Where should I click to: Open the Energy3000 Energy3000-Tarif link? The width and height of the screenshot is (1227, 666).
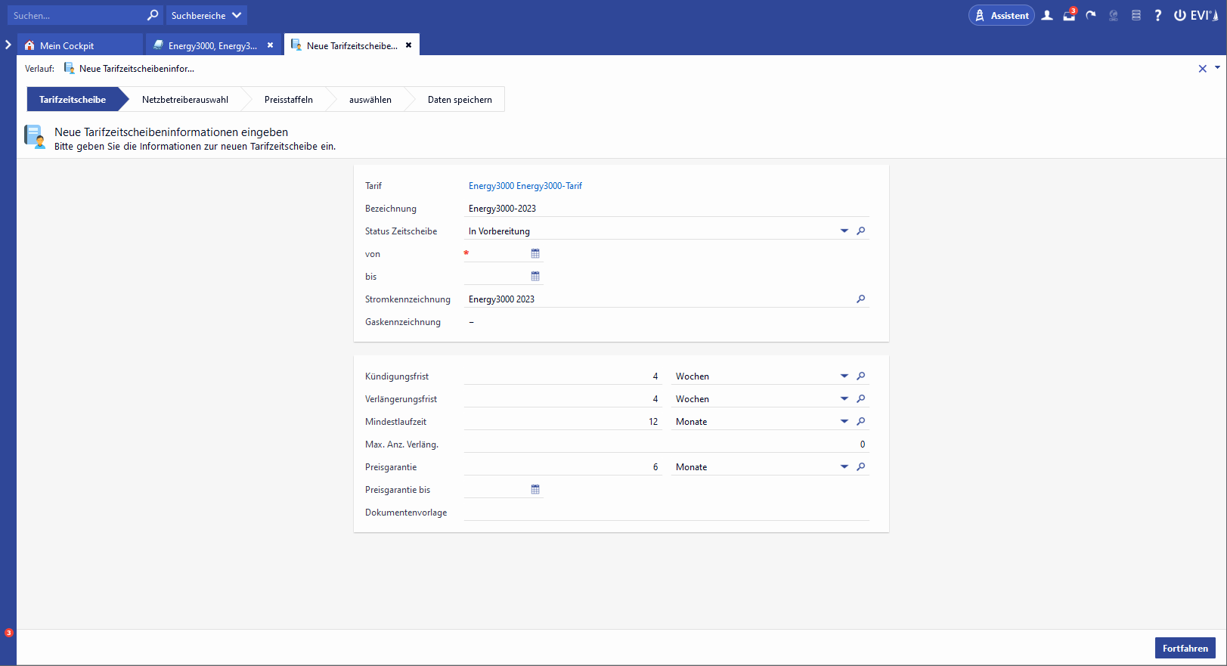pyautogui.click(x=525, y=186)
